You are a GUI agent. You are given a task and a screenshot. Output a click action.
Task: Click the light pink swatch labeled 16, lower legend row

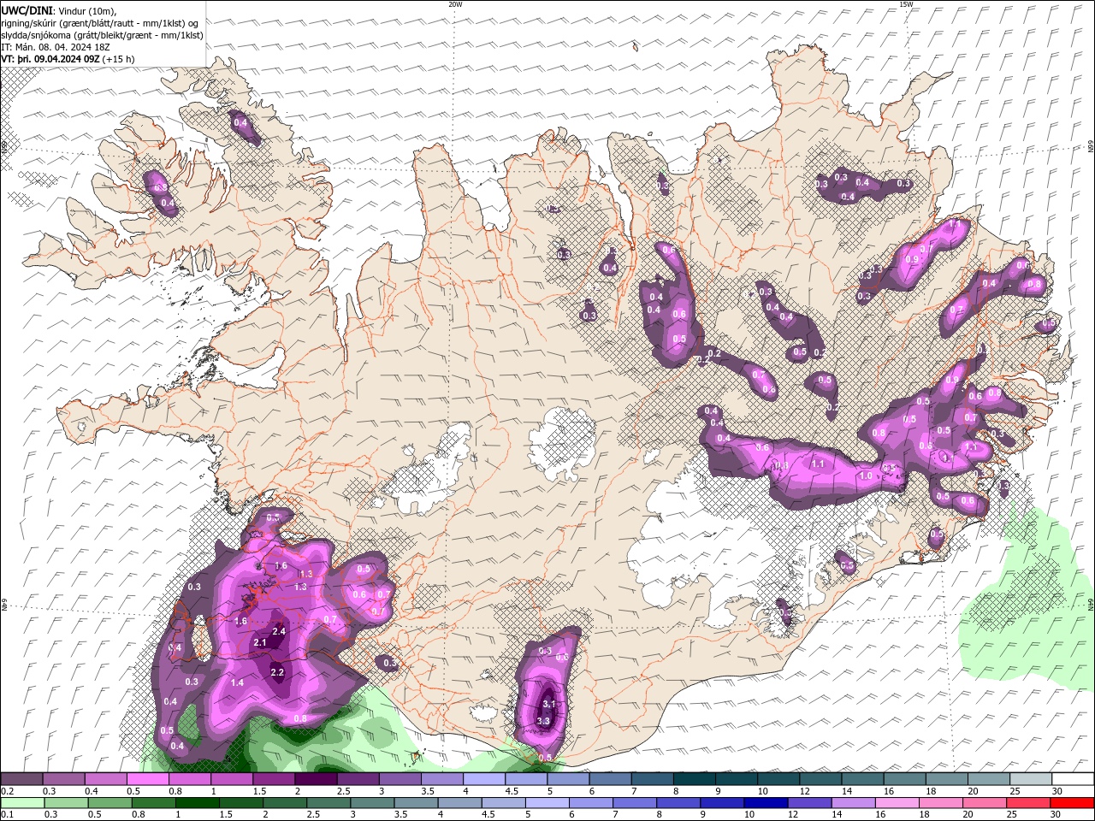(897, 803)
